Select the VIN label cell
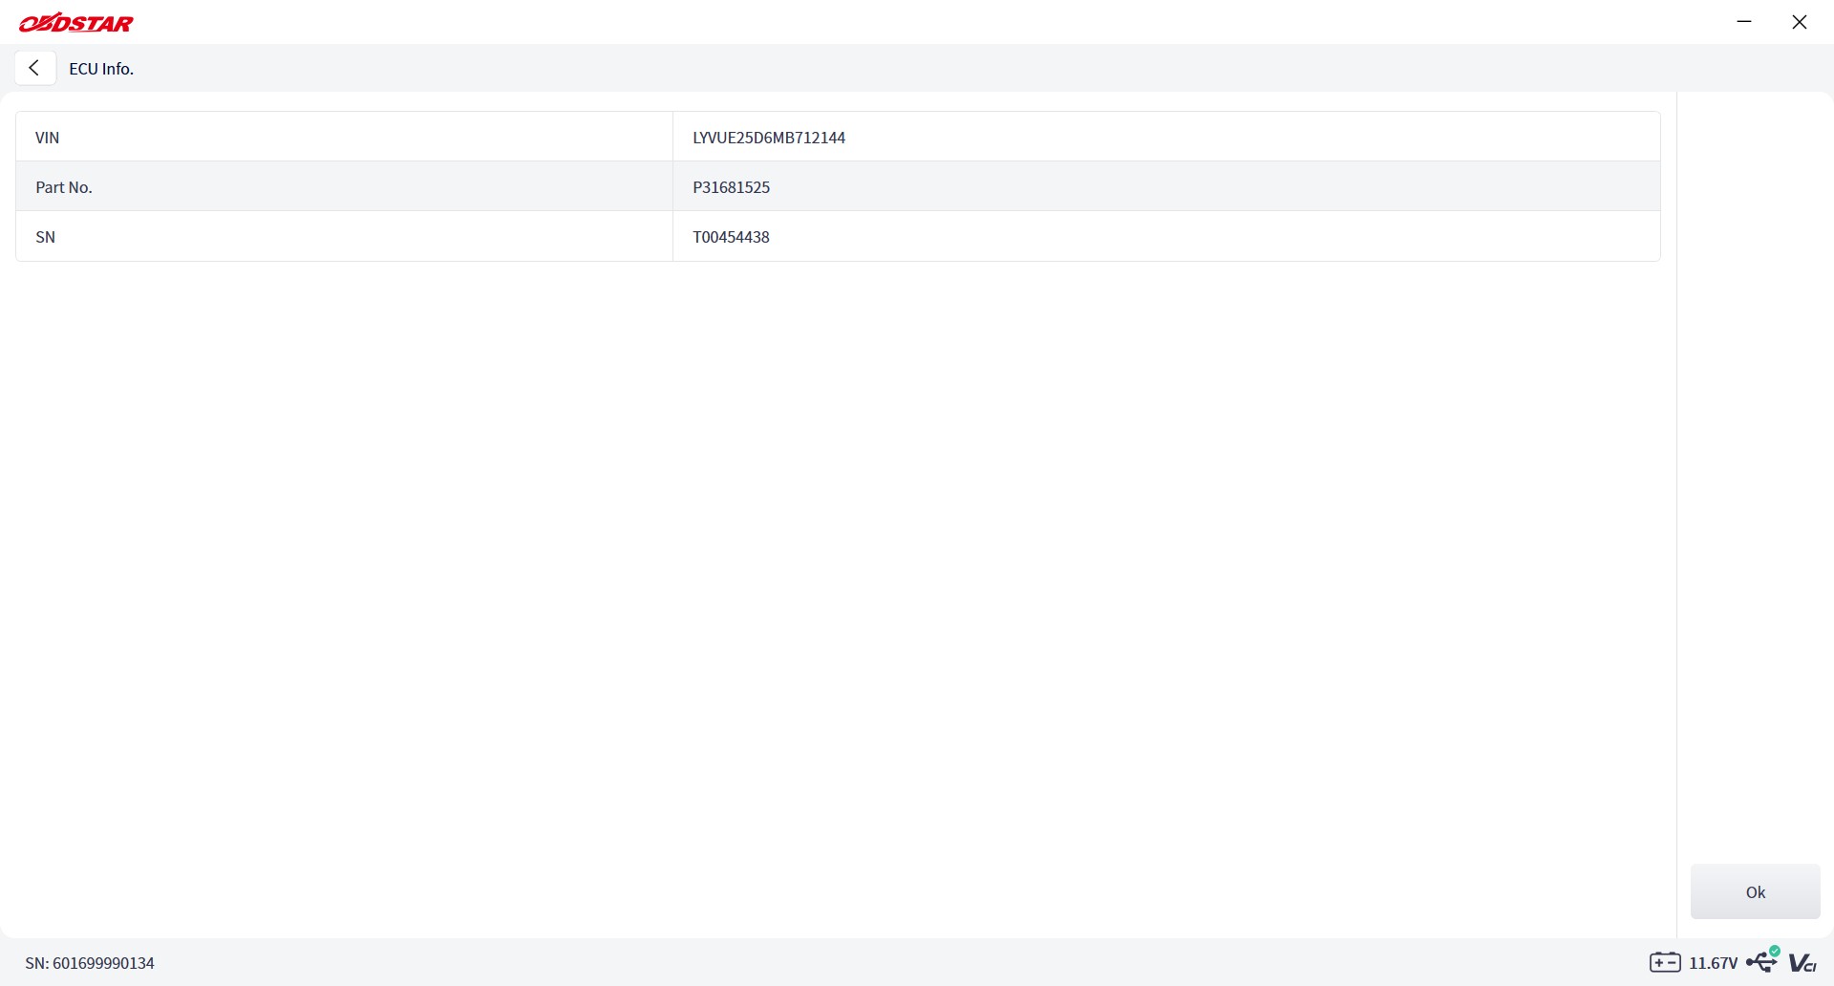This screenshot has height=986, width=1834. tap(345, 137)
